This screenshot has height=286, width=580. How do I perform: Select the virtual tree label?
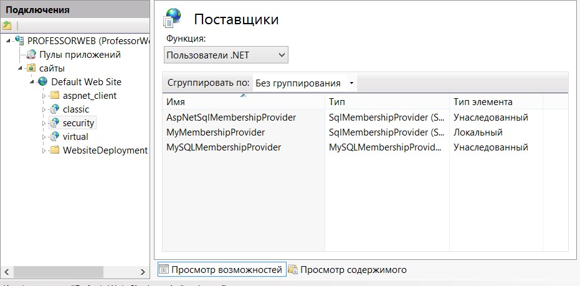pos(75,137)
